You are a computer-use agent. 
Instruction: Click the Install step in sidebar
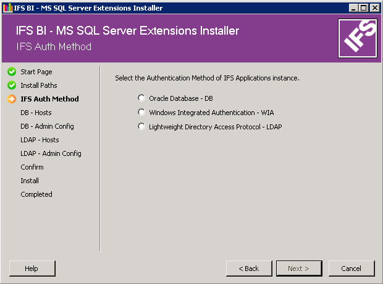pos(30,181)
